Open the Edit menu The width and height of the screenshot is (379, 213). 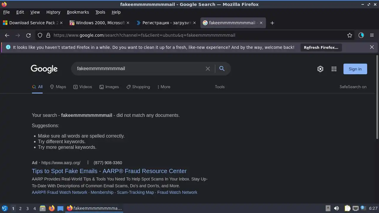(x=20, y=12)
